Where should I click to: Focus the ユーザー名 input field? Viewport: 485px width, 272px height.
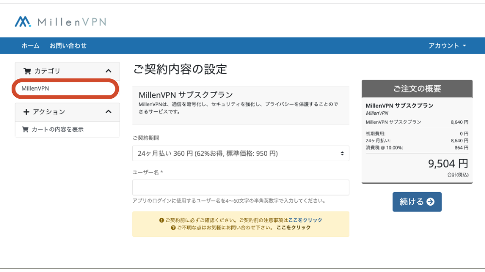coord(241,187)
